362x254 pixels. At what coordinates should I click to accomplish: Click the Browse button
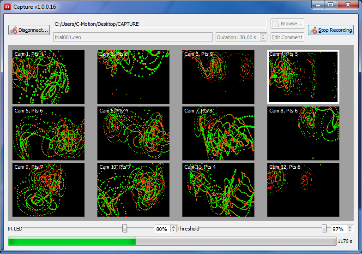coord(287,24)
